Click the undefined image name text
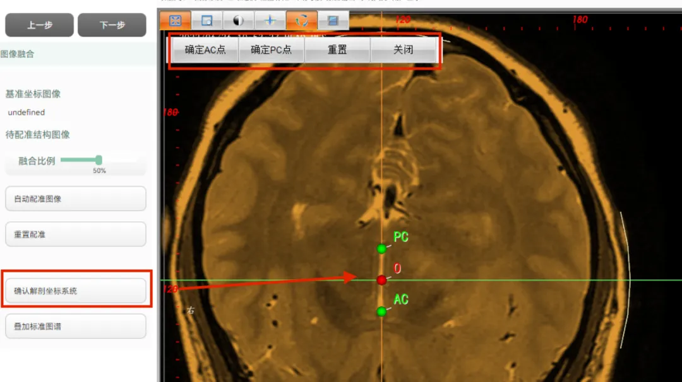The image size is (682, 382). tap(26, 112)
